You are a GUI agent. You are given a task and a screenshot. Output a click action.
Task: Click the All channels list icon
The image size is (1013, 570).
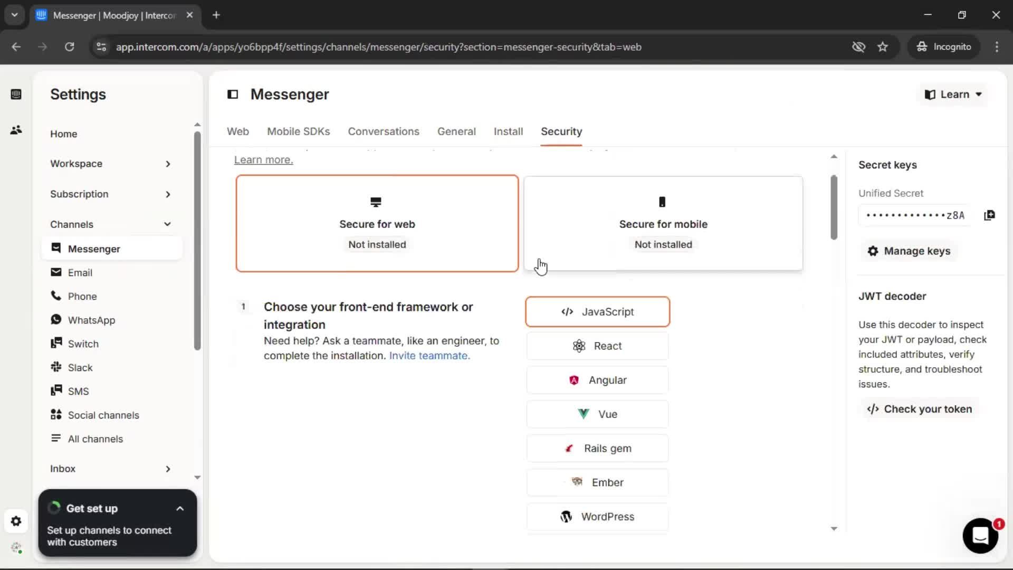[56, 438]
